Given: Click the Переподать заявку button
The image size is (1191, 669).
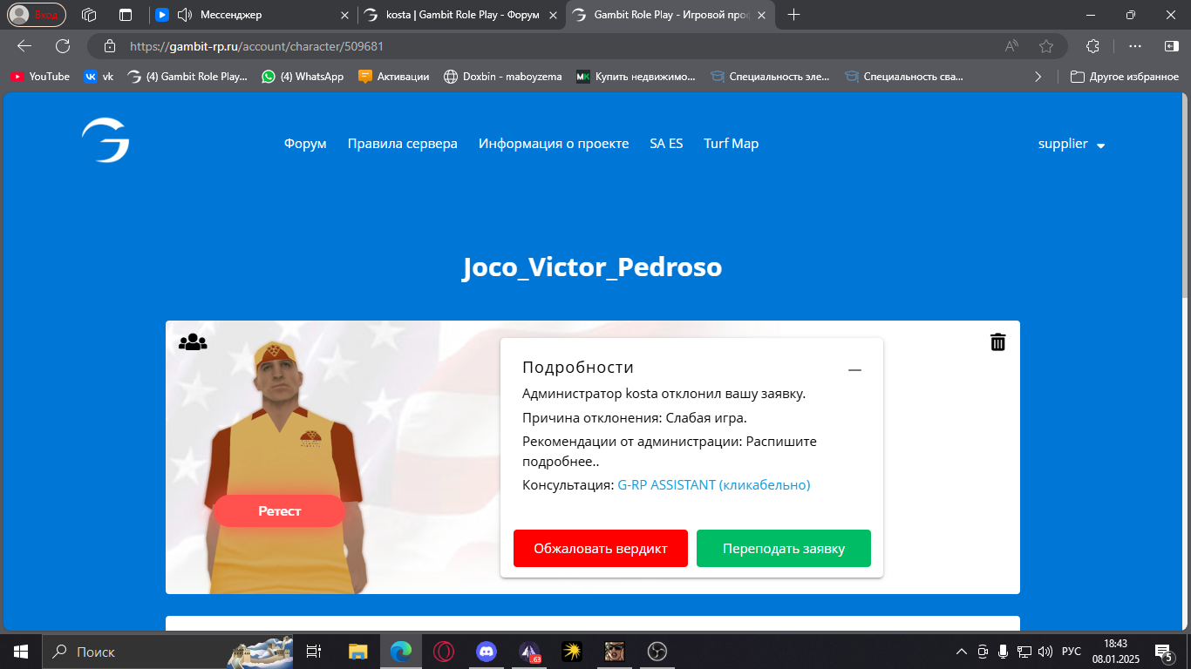Looking at the screenshot, I should (783, 549).
